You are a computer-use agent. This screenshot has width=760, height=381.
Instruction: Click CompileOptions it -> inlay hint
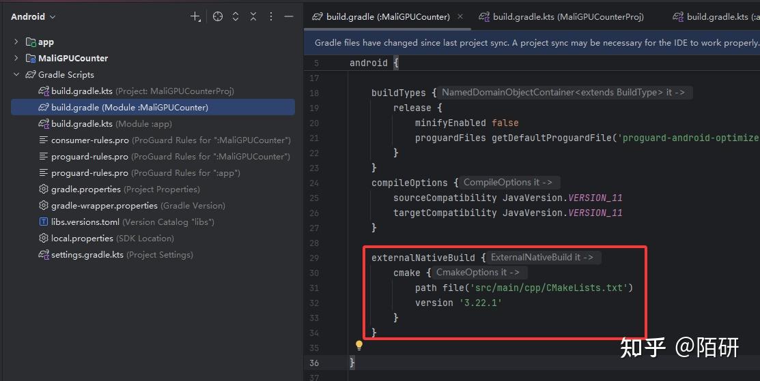click(508, 182)
